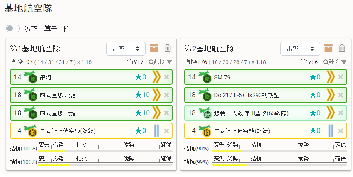Open ★0 improvement for 爆装一式戦 隼III型改

(x=315, y=113)
